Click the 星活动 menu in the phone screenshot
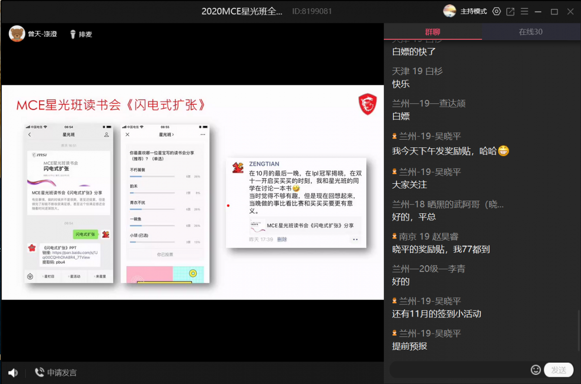The image size is (581, 384). (75, 276)
